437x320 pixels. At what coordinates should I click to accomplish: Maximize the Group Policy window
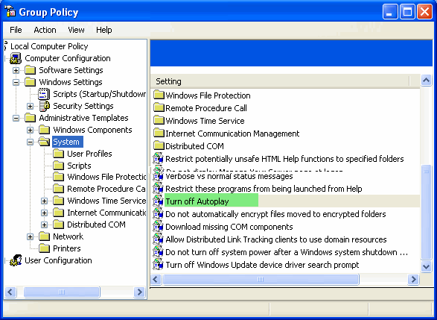point(407,12)
